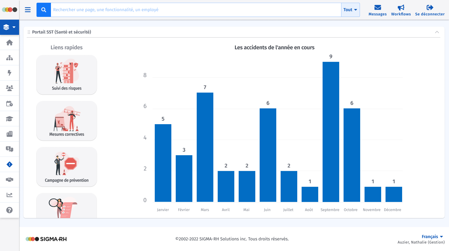Click the Avril bar in chart

[x=226, y=186]
